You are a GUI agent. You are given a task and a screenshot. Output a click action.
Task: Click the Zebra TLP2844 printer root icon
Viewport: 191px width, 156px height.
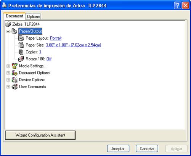click(8, 24)
